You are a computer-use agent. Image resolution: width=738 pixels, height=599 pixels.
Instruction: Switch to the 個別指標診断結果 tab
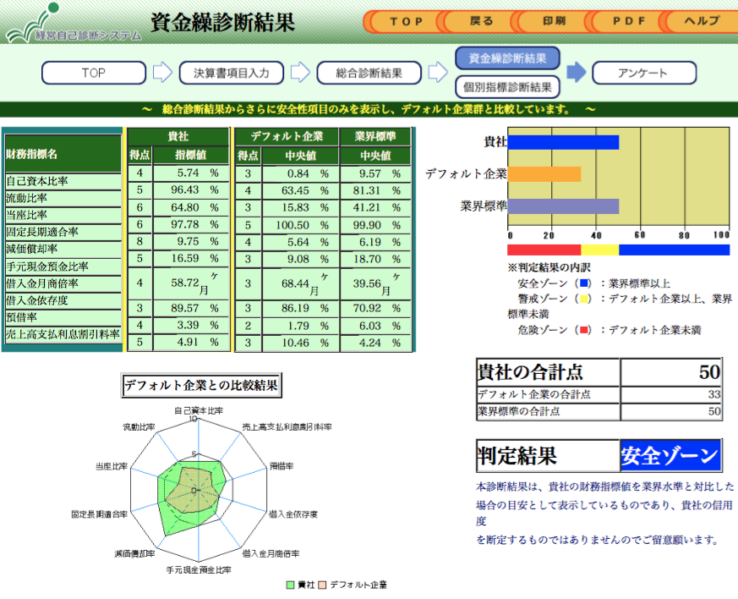pyautogui.click(x=508, y=86)
